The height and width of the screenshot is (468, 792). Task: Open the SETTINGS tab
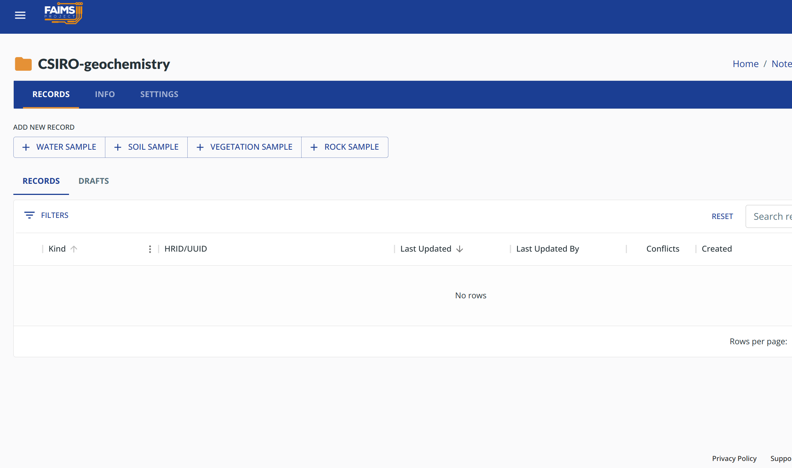(x=159, y=94)
